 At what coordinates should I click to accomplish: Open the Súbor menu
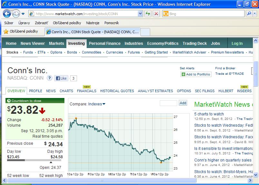9,23
